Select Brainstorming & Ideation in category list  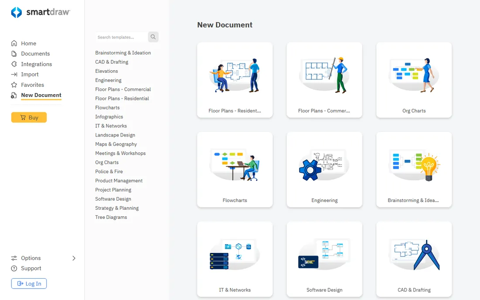(123, 53)
